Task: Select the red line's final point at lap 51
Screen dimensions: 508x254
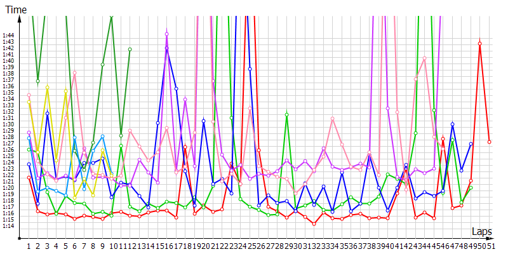Action: [489, 142]
